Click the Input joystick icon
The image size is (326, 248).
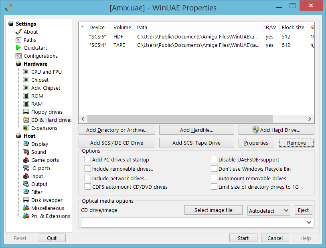26,176
